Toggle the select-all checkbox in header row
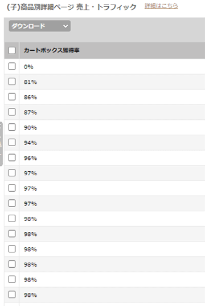This screenshot has width=205, height=306. 12,50
